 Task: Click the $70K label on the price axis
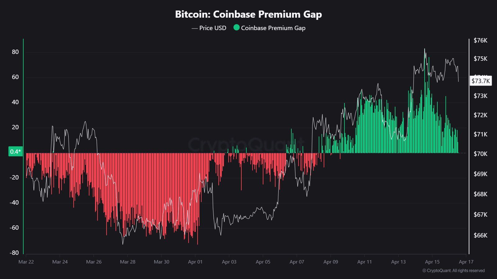(x=480, y=154)
